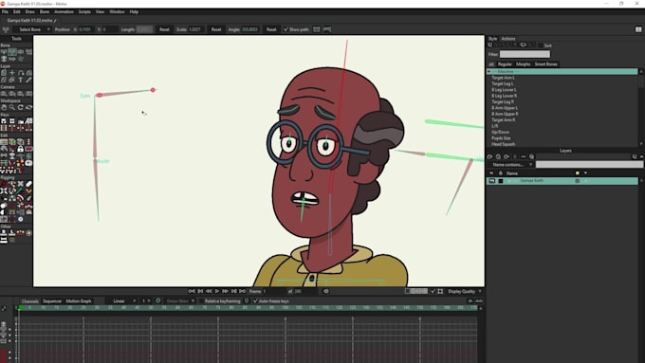Click the audio mute speaker icon
The width and height of the screenshot is (645, 363).
pyautogui.click(x=325, y=292)
